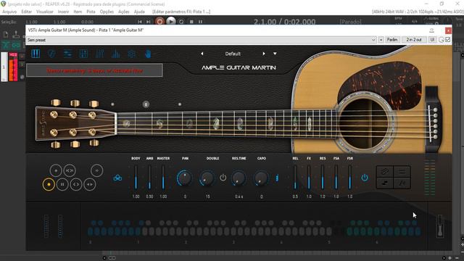This screenshot has height=261, width=464.
Task: Click the REAPER play button
Action: [x=171, y=22]
